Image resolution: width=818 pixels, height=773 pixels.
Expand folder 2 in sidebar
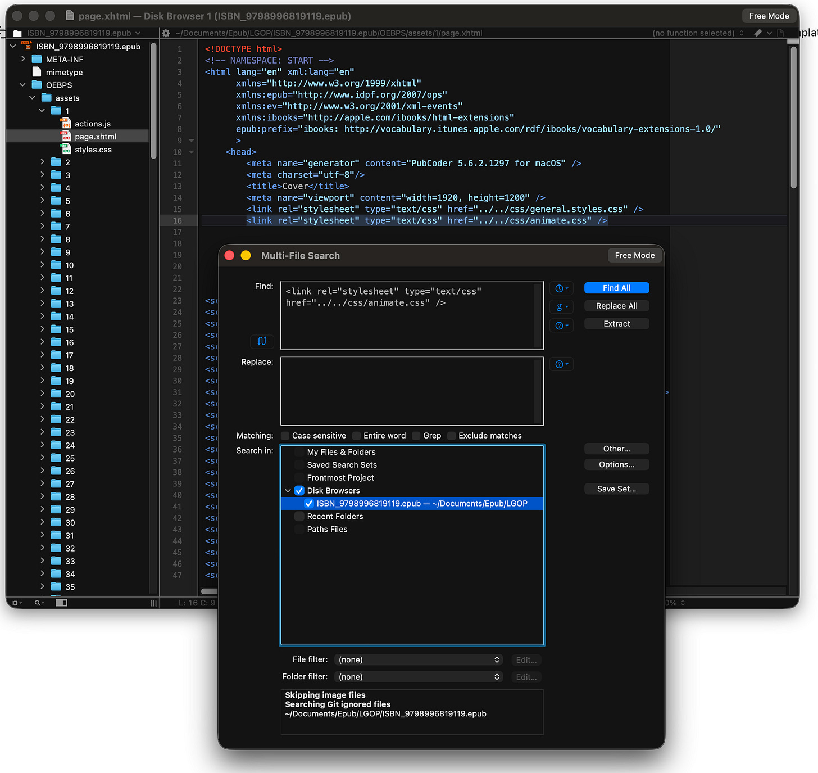pyautogui.click(x=42, y=162)
